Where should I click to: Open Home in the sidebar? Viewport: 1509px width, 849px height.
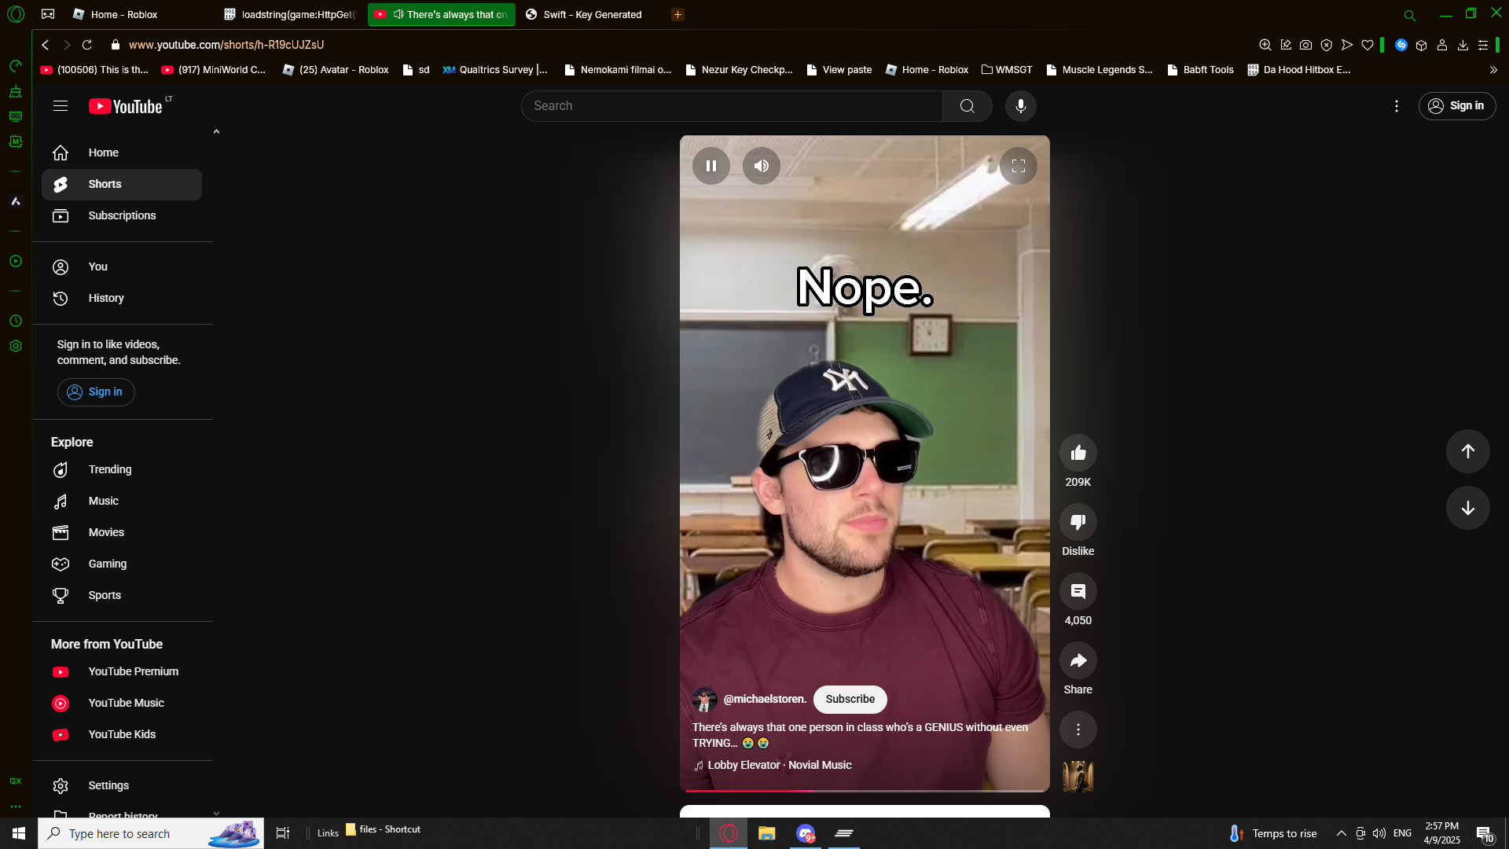[122, 153]
